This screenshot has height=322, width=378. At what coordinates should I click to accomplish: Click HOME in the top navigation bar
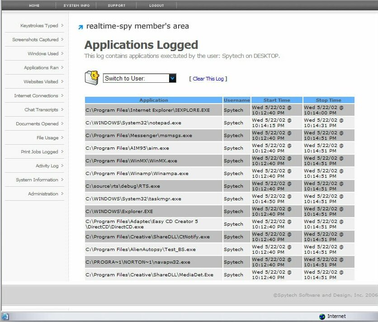tap(34, 5)
